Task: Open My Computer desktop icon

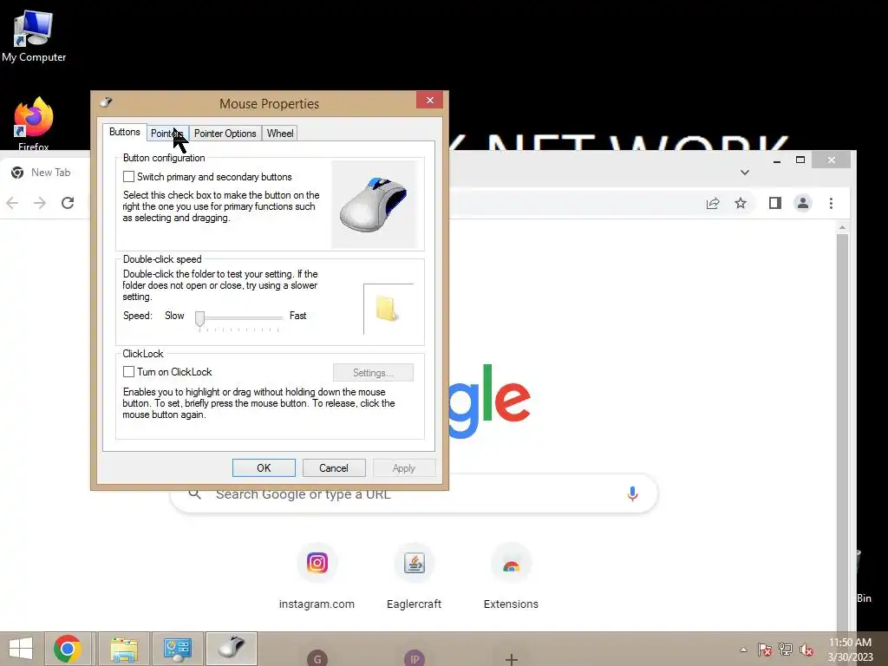Action: coord(34,36)
